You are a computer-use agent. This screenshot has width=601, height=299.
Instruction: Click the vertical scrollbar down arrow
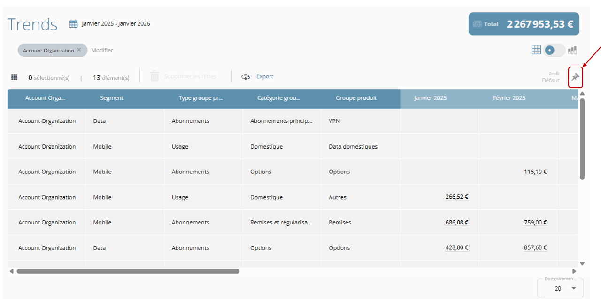582,263
